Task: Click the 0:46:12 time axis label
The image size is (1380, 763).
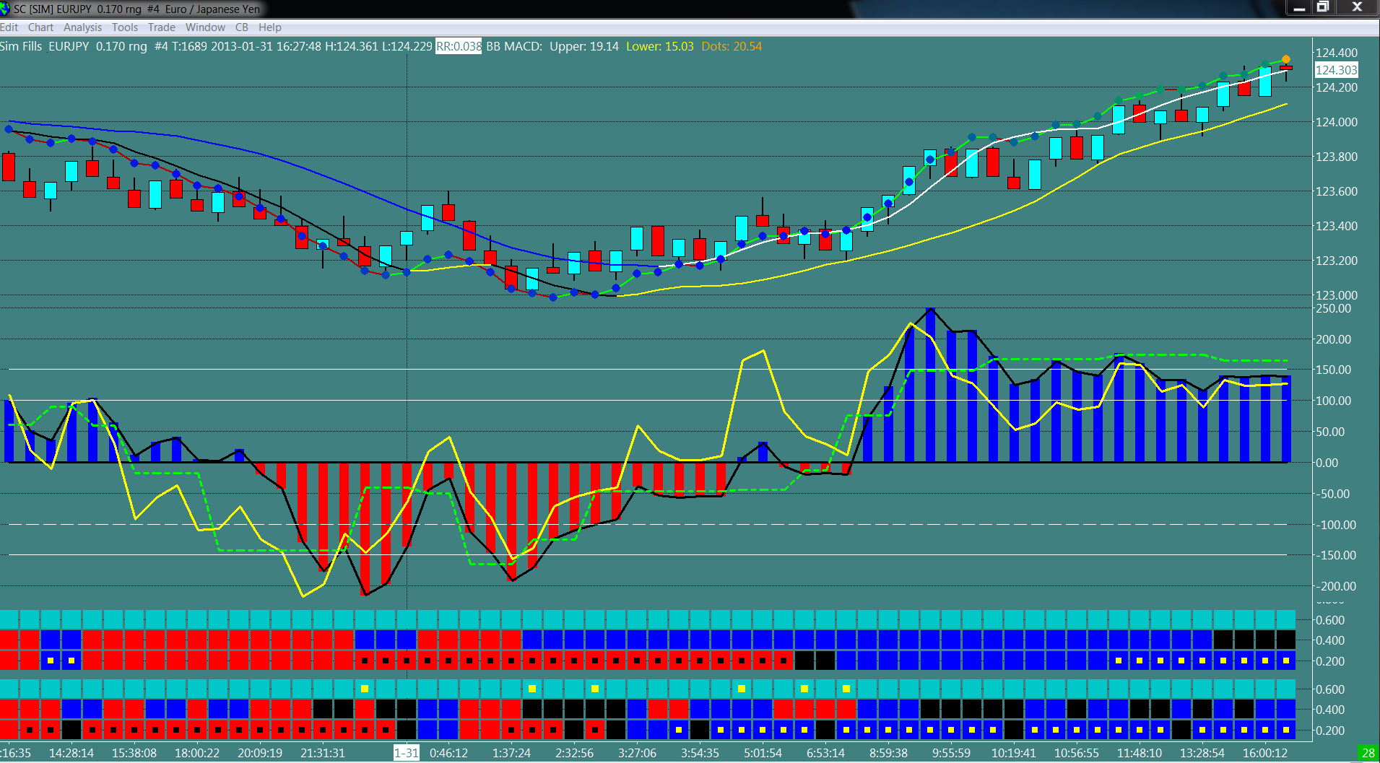Action: pyautogui.click(x=448, y=753)
